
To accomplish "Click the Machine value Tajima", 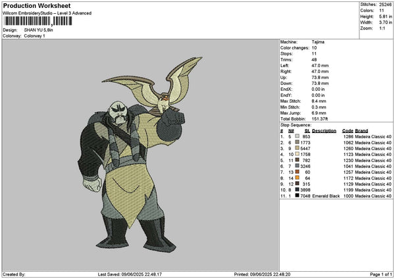I will pyautogui.click(x=318, y=41).
